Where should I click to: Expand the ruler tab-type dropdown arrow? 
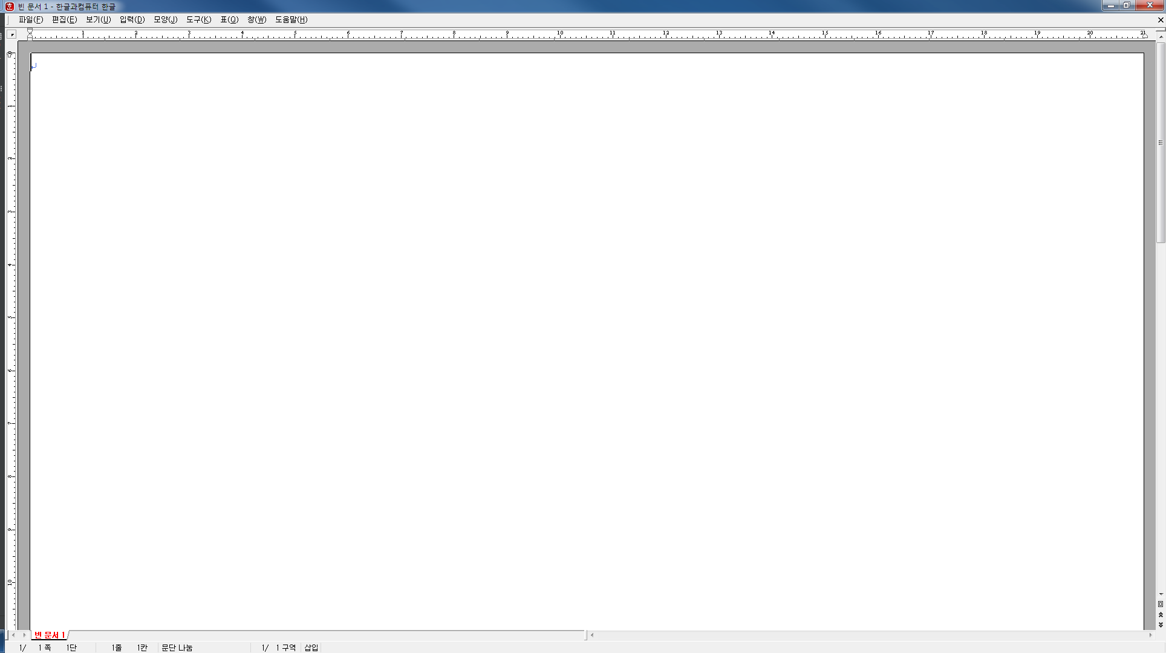(11, 35)
